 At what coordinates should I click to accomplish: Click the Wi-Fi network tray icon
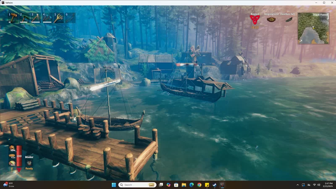coord(314,185)
